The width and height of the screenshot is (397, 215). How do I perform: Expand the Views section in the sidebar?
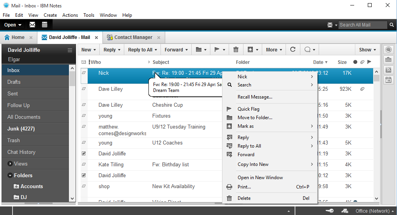point(10,164)
